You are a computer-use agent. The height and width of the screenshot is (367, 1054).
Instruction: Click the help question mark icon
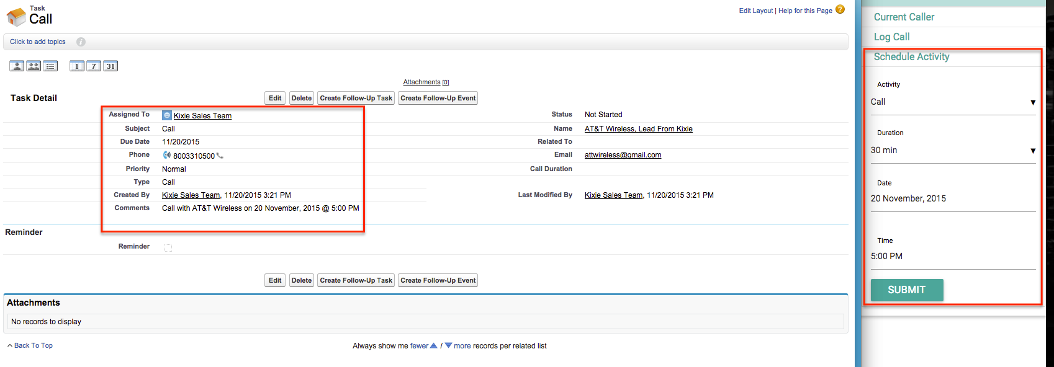840,9
